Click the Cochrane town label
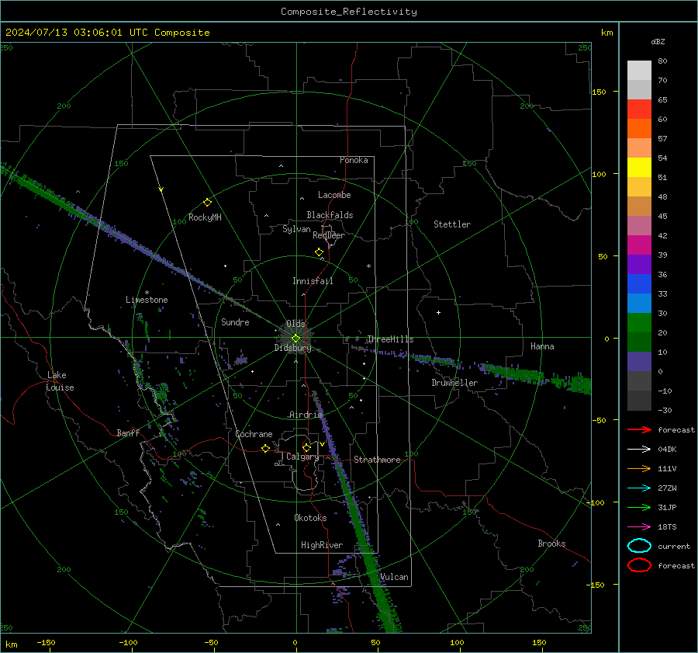The width and height of the screenshot is (698, 653). tap(254, 434)
